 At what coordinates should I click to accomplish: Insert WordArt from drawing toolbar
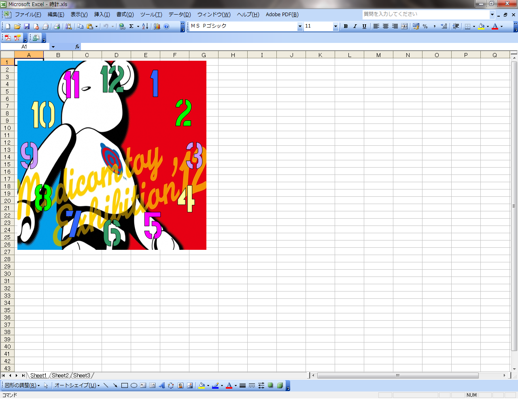[162, 385]
